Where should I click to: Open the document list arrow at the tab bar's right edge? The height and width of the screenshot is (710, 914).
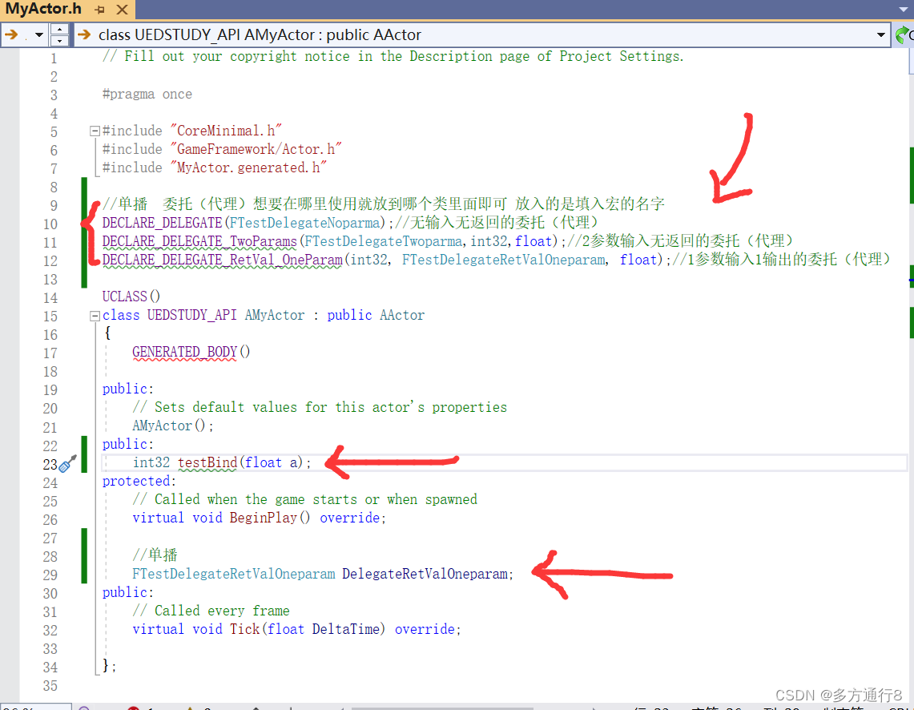[x=905, y=10]
